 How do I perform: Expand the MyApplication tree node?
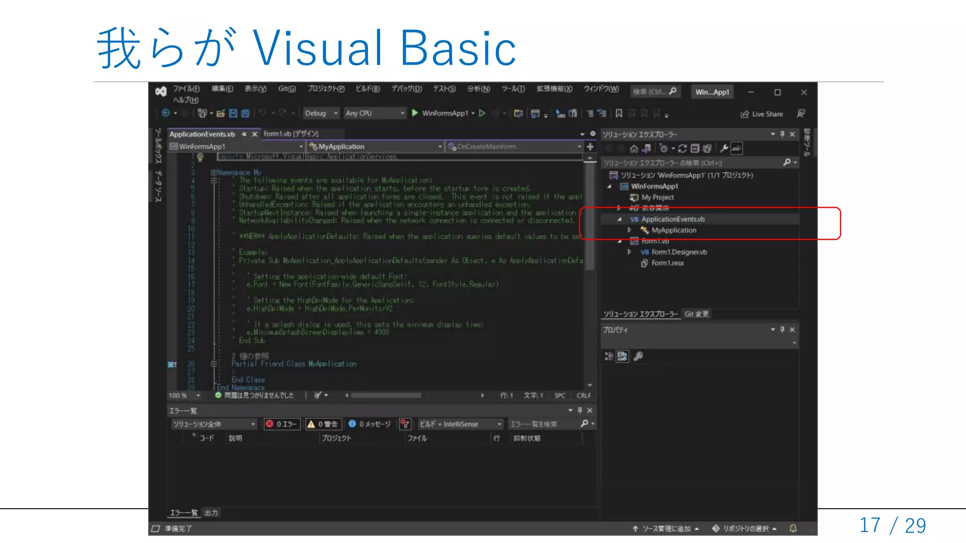tap(629, 230)
